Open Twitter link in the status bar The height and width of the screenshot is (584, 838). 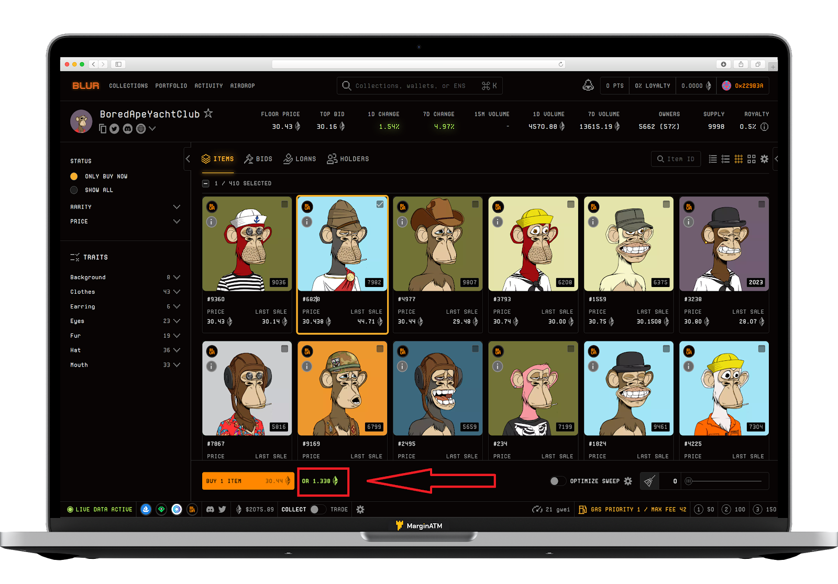[222, 509]
